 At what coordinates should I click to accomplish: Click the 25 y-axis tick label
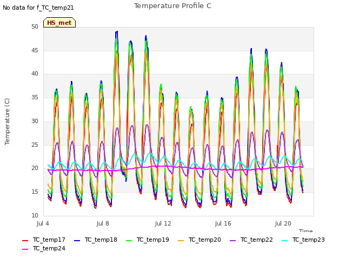pos(35,145)
